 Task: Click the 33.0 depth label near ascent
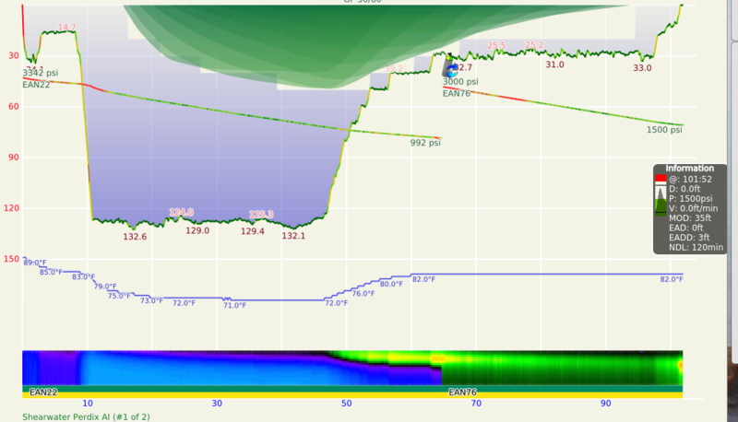pos(642,68)
